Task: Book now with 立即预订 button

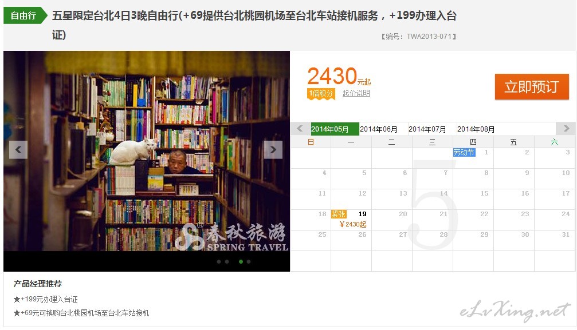Action: point(532,87)
